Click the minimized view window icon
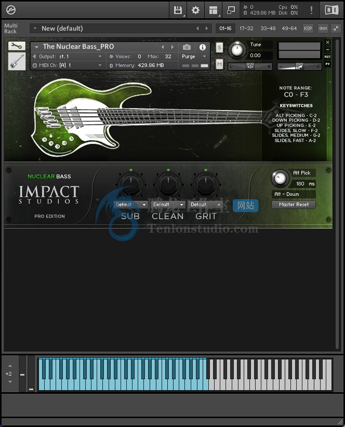Screen dimensions: 345x427 [231, 10]
